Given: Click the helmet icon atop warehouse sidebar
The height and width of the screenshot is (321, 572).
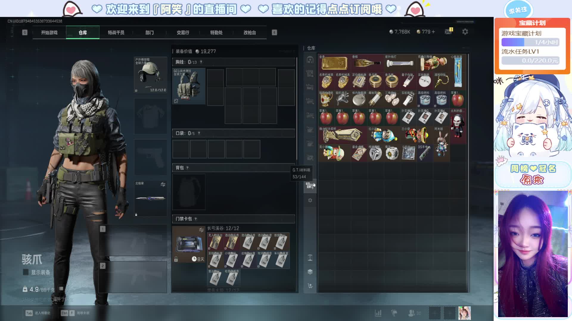Looking at the screenshot, I should tap(310, 60).
